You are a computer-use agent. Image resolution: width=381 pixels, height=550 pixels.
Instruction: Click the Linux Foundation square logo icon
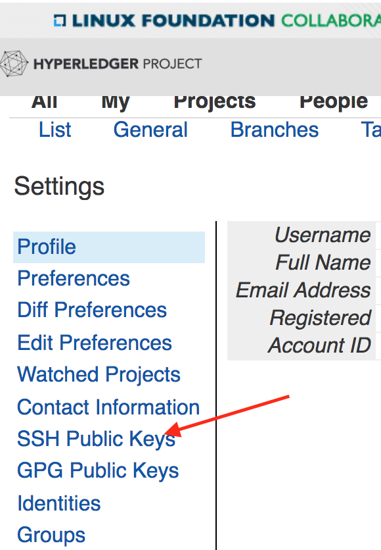60,20
